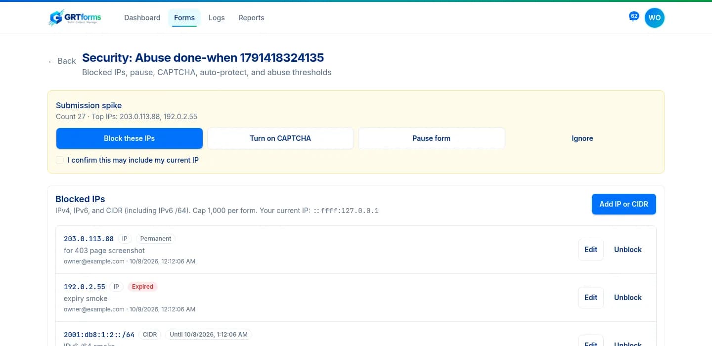Select the Forms tab
The width and height of the screenshot is (712, 346).
[x=184, y=18]
